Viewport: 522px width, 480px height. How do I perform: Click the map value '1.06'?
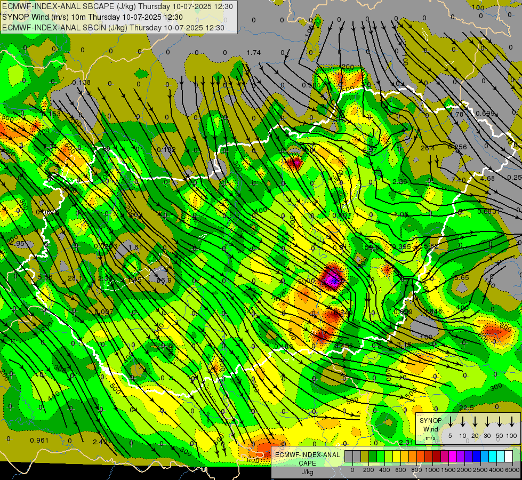(401, 214)
